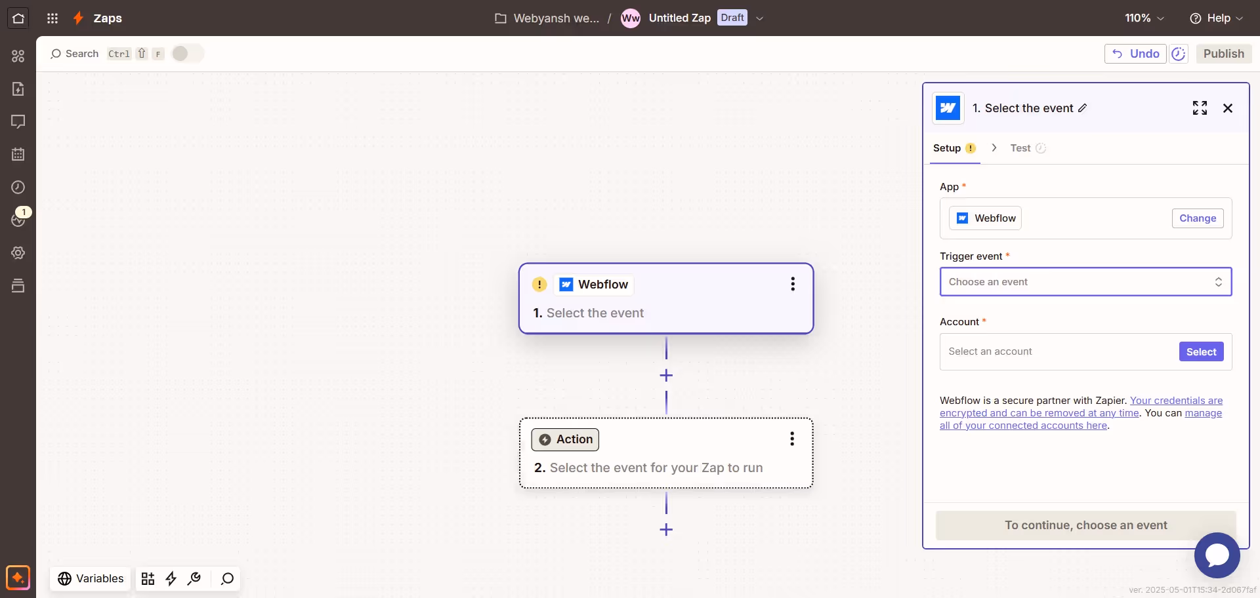Click the wrench tool icon
Screen dimensions: 1260x598
coord(194,578)
